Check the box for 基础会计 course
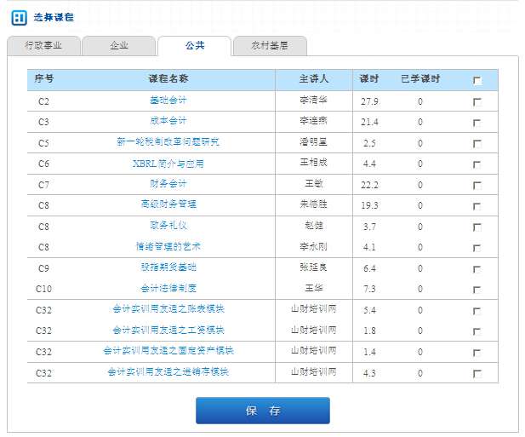The width and height of the screenshot is (525, 437). coord(477,101)
